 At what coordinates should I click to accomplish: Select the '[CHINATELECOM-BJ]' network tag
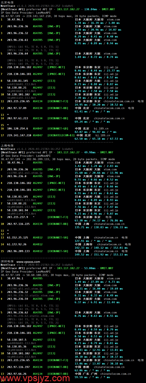coord(61,135)
